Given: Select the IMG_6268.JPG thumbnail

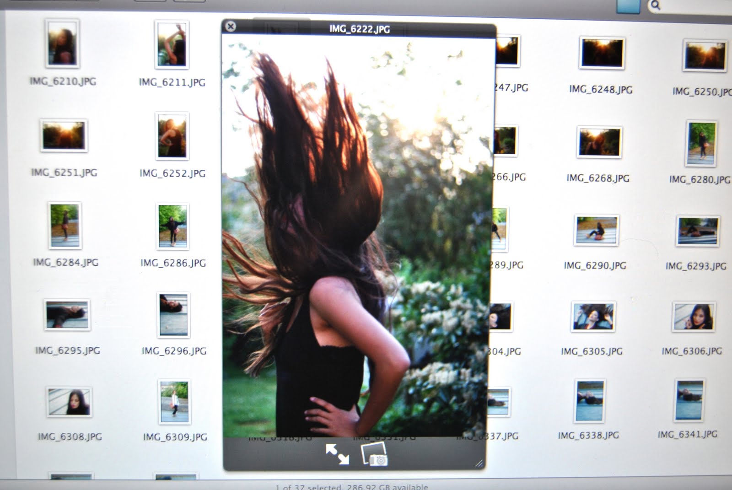Looking at the screenshot, I should tap(599, 142).
